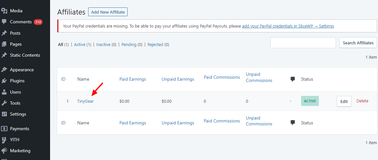Click the Posts pushpin icon
This screenshot has height=160, width=378.
(4, 33)
